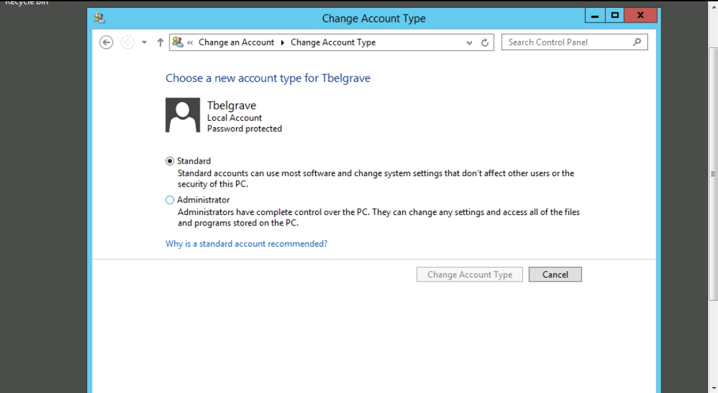Click the forward navigation arrow

point(127,43)
